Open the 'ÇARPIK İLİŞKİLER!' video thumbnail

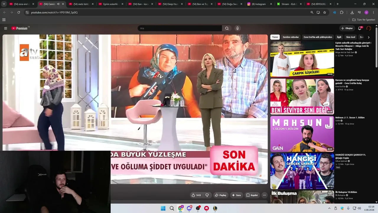tap(302, 59)
